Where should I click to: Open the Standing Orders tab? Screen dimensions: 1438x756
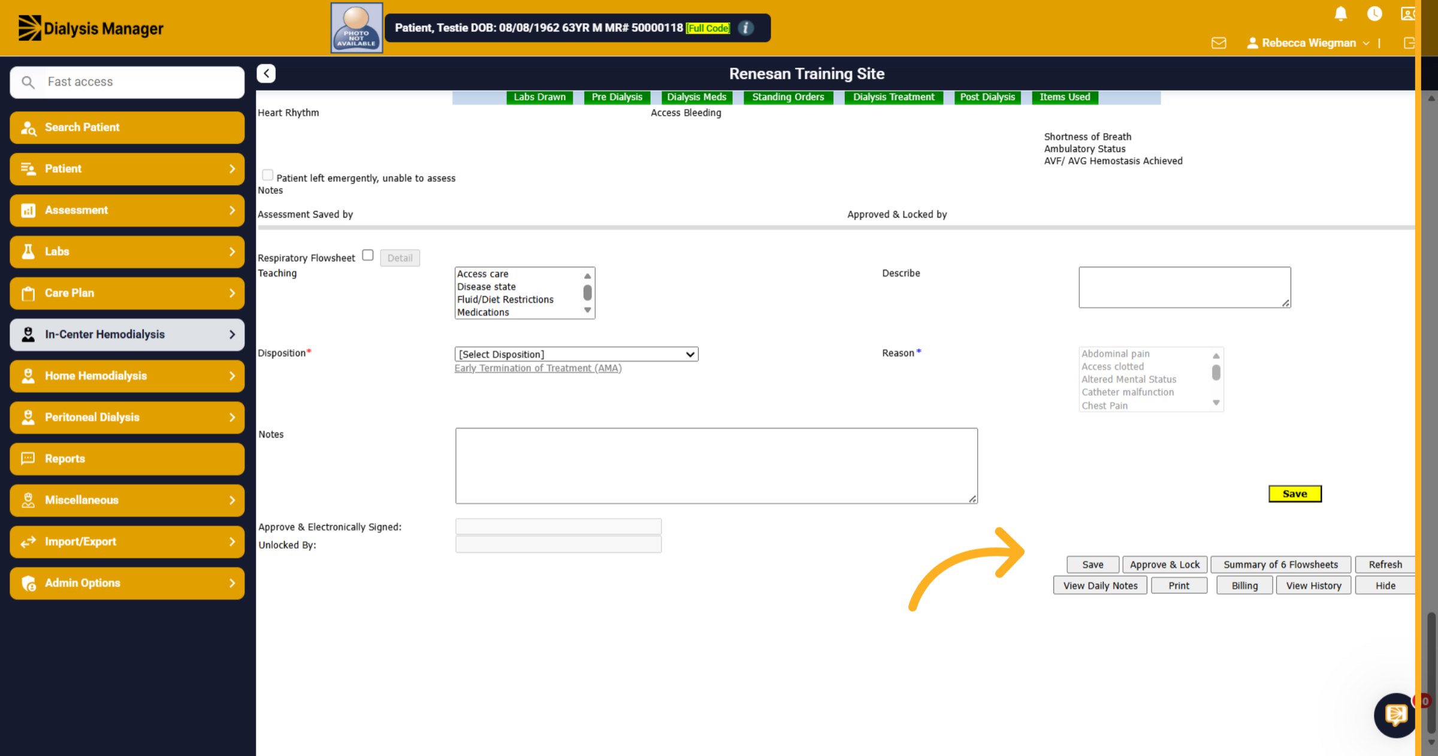coord(789,97)
